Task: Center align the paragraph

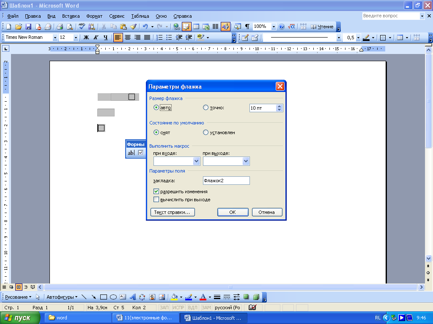Action: point(128,38)
